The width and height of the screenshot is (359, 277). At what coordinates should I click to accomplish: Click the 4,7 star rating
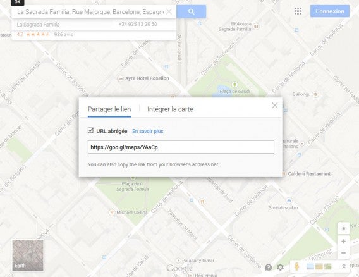pos(33,34)
